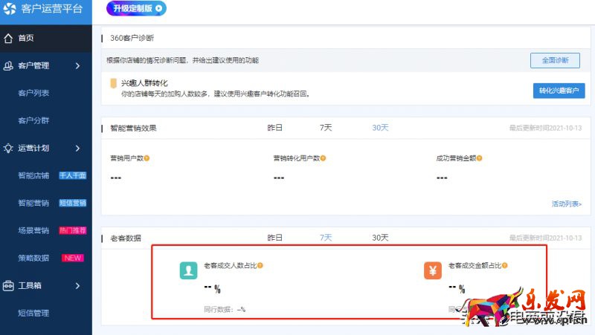This screenshot has height=335, width=595.
Task: Click the home icon beside 首页
Action: pos(9,38)
